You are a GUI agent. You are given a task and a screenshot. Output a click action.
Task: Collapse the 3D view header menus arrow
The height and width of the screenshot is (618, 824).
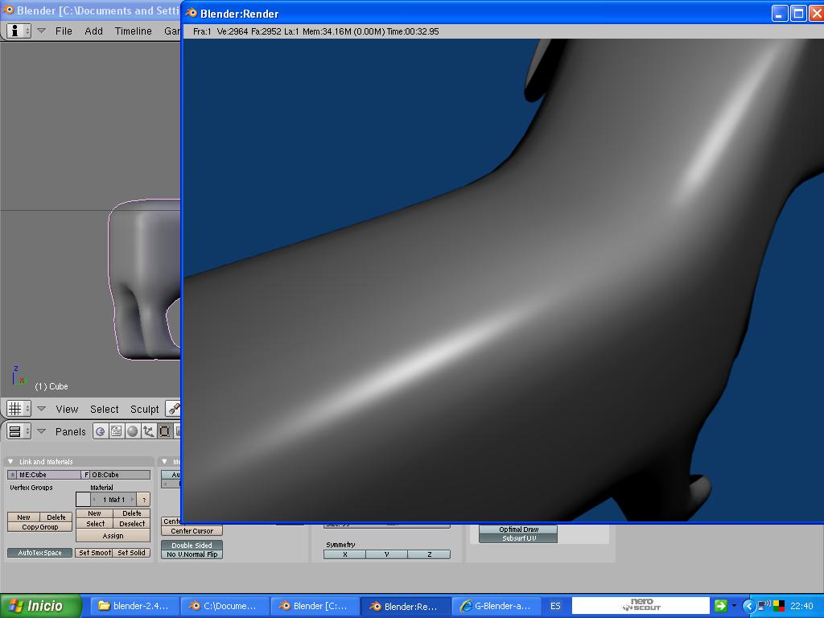point(41,409)
